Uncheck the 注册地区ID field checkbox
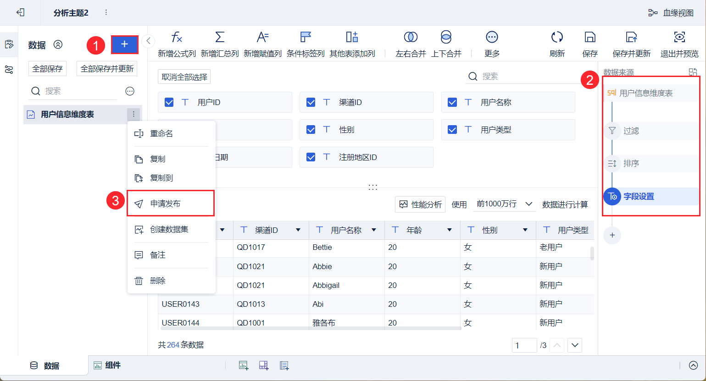The height and width of the screenshot is (381, 706). coord(311,157)
